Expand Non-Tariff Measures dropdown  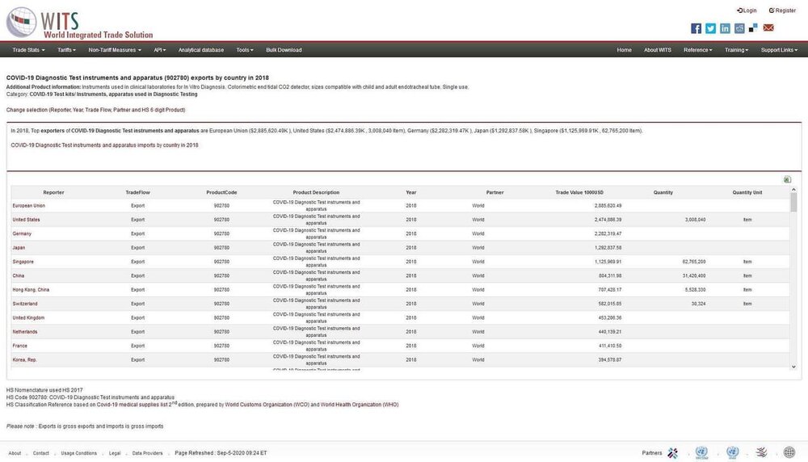coord(115,50)
